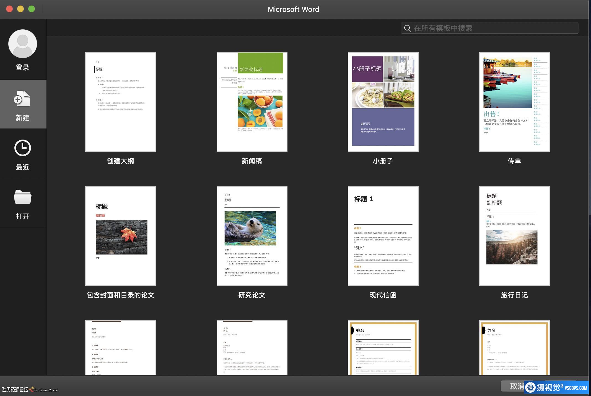Click the user avatar login icon

pos(23,44)
